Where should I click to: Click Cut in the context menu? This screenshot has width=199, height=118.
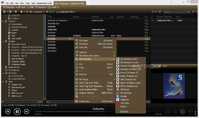(x=95, y=64)
